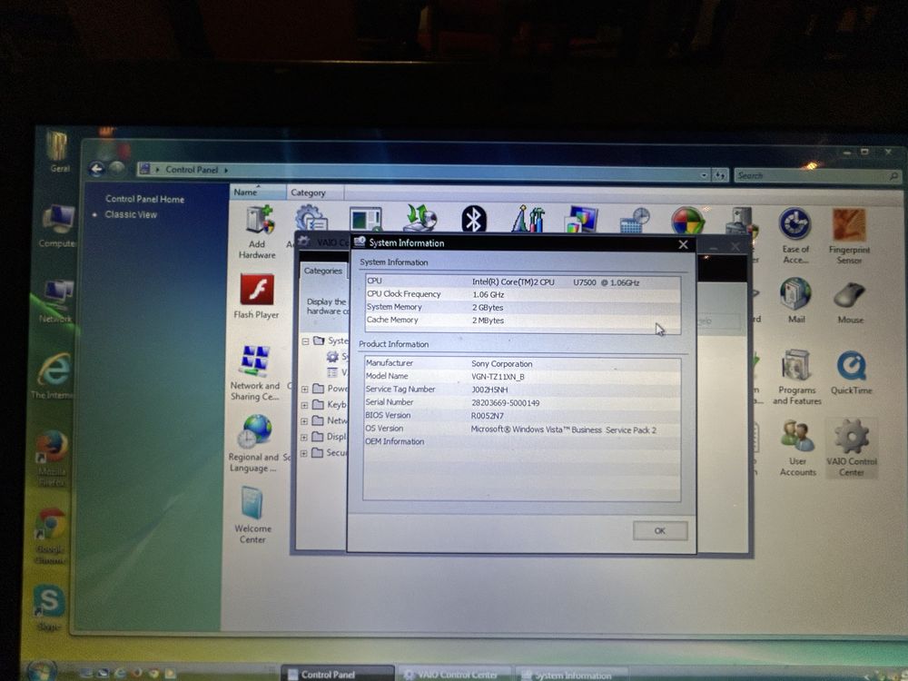Image resolution: width=908 pixels, height=681 pixels.
Task: Select the Computer desktop icon
Action: click(58, 226)
